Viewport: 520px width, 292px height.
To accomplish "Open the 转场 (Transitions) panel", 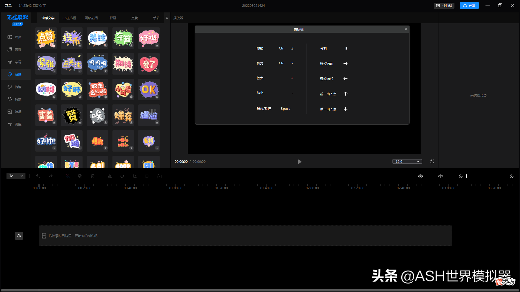I will pos(15,112).
